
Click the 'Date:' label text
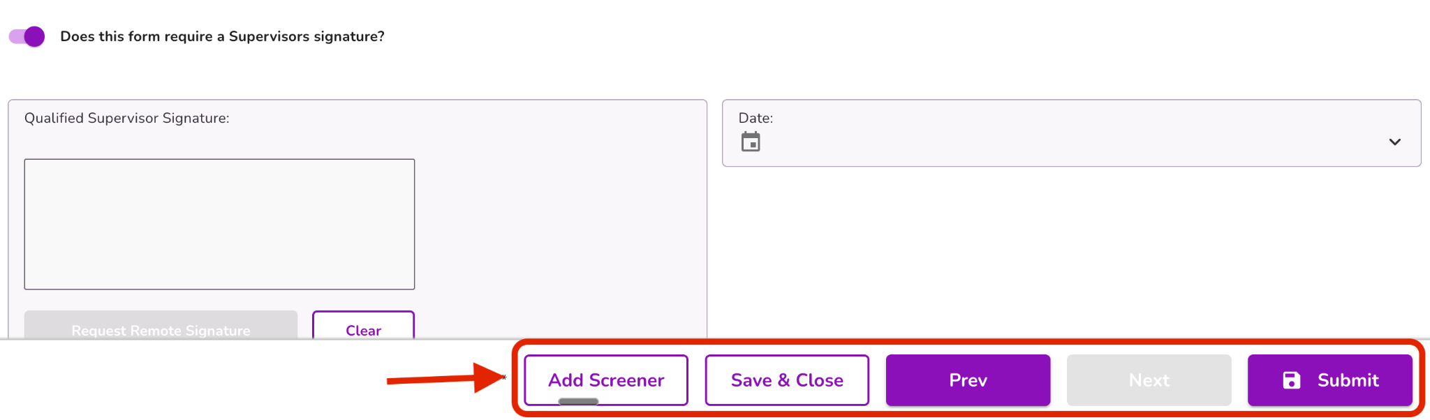coord(755,118)
